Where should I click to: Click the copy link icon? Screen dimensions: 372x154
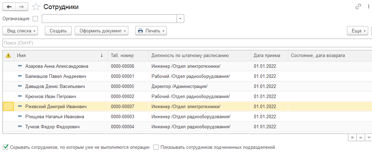[358, 7]
